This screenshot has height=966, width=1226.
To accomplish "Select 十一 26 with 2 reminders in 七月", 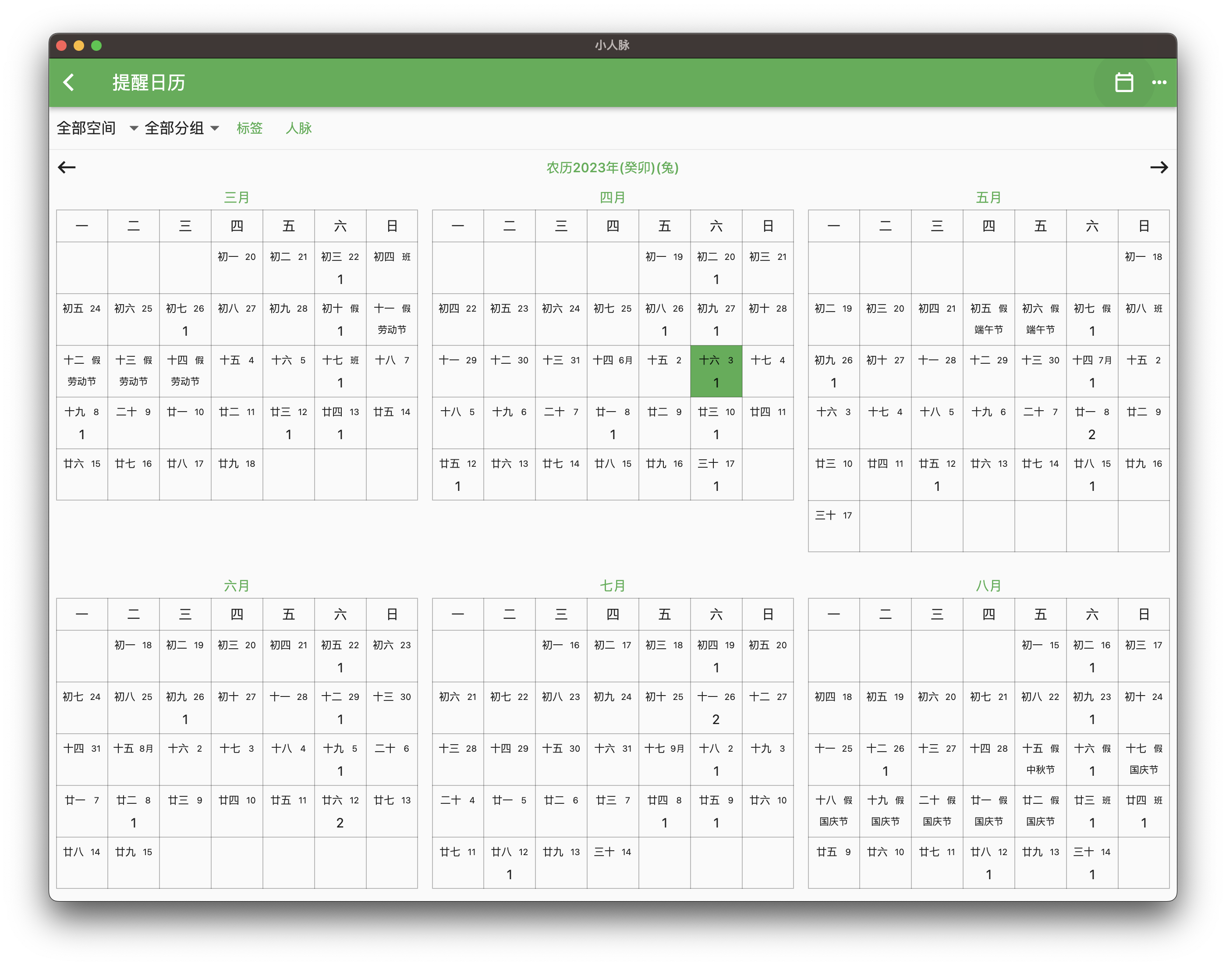I will 716,707.
